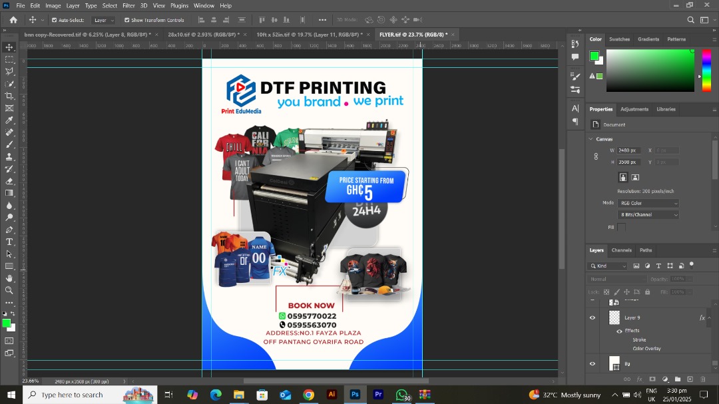Add a layer mask from Layers panel footer
Viewport: 719px width, 404px height.
pos(652,379)
